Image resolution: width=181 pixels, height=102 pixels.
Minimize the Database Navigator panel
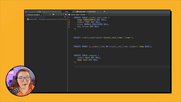click(x=63, y=14)
